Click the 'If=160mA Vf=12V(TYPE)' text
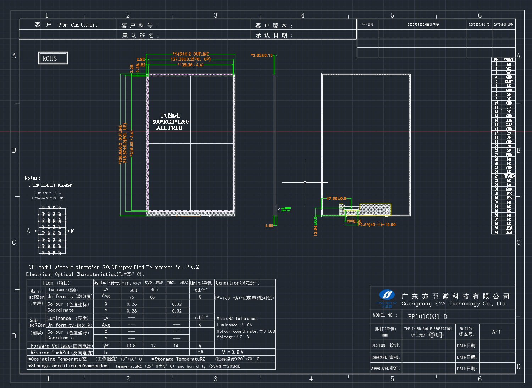Viewport: 532px width, 388px height. [x=49, y=198]
